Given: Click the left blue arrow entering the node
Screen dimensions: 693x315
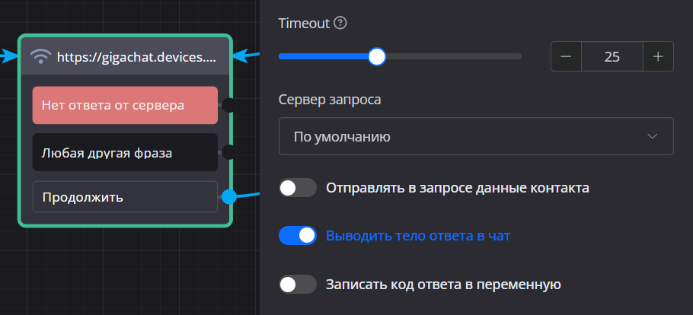Looking at the screenshot, I should 8,56.
